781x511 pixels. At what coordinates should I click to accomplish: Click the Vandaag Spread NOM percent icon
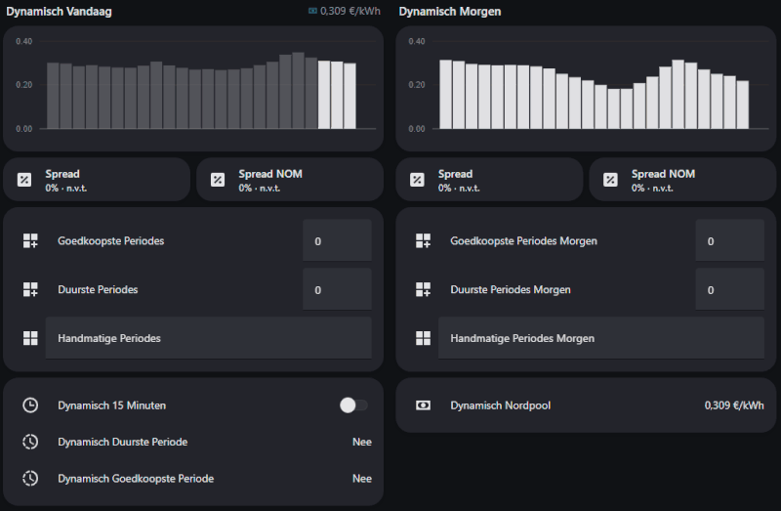click(218, 180)
